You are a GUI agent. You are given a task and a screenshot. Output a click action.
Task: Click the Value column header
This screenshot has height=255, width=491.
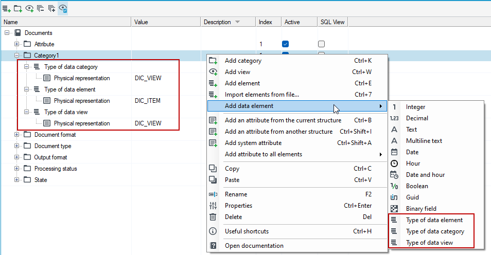[x=166, y=22]
